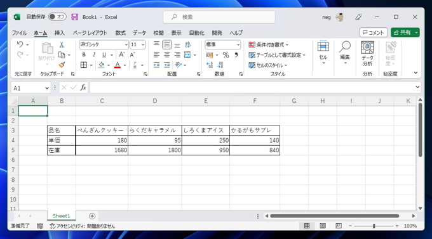
Task: Open the セル (Cells) menu button
Action: point(323,53)
